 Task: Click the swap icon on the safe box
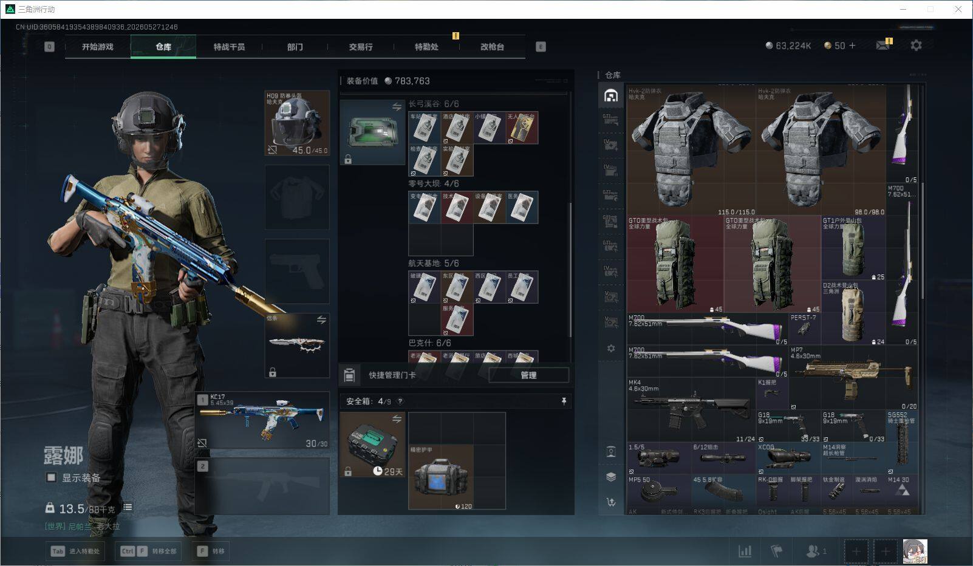pos(397,419)
